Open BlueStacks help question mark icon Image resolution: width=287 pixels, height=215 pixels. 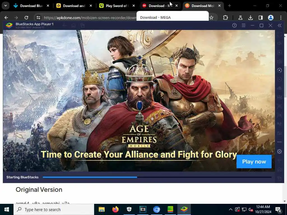[234, 25]
